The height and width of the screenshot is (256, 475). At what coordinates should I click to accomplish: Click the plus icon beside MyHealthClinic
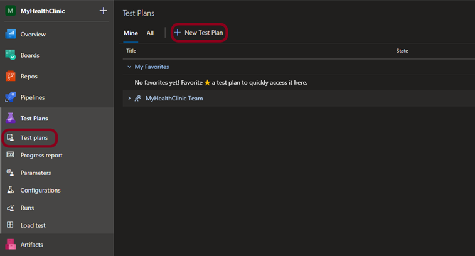(103, 11)
